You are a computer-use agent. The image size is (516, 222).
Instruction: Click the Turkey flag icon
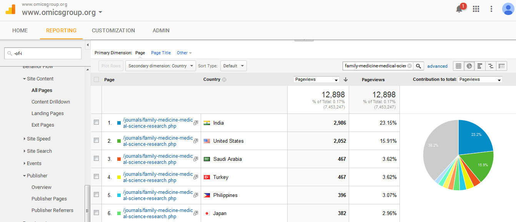[x=207, y=177]
